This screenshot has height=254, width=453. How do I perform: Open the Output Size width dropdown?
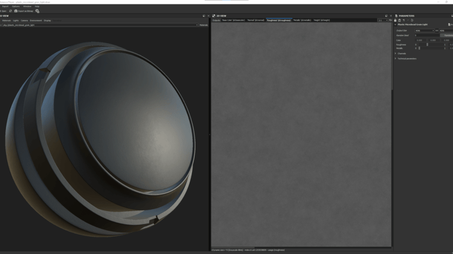424,30
